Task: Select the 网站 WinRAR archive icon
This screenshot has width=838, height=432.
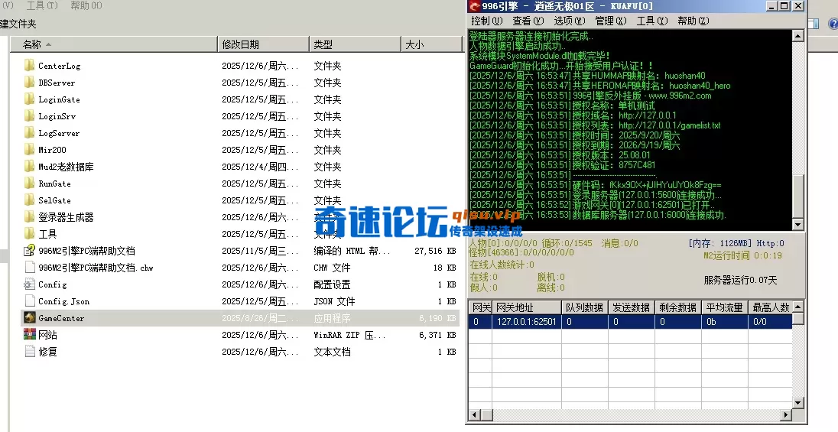Action: 29,335
